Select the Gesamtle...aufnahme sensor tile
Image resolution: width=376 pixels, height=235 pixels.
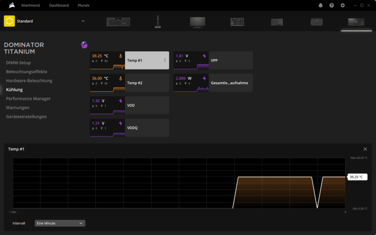point(213,83)
